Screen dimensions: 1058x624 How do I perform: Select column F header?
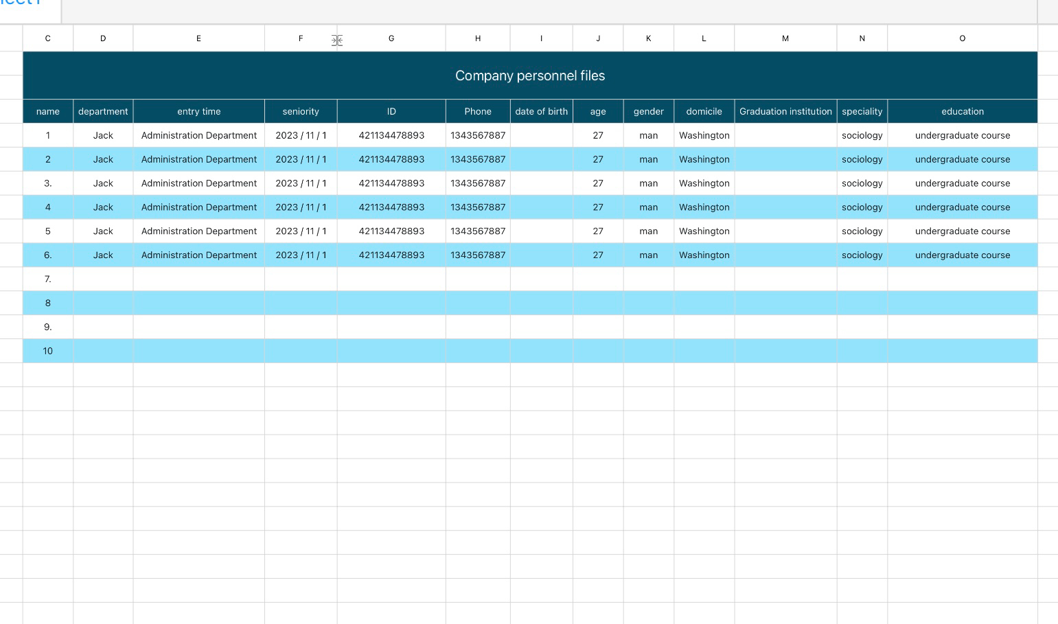301,38
